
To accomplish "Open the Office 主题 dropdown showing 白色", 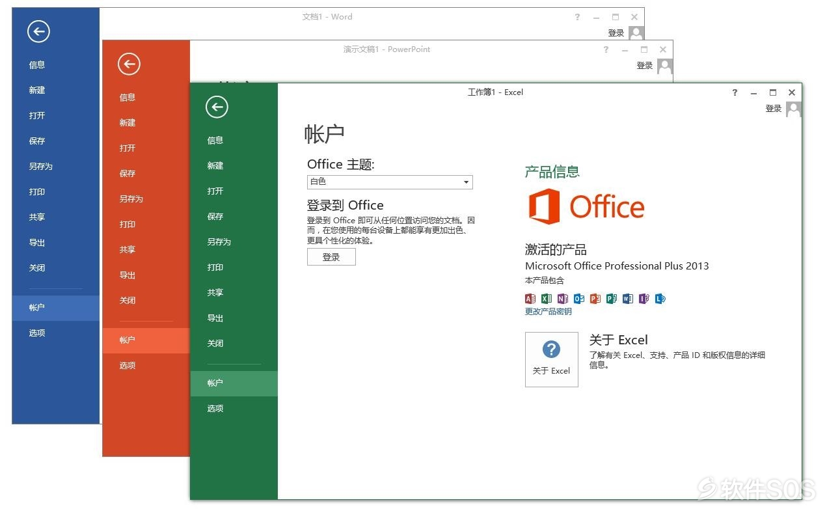I will (x=390, y=182).
